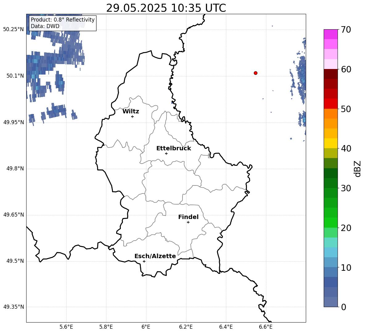Pick the dark green colorbar band above 30
Screen dimensions: 365x333
(331, 183)
